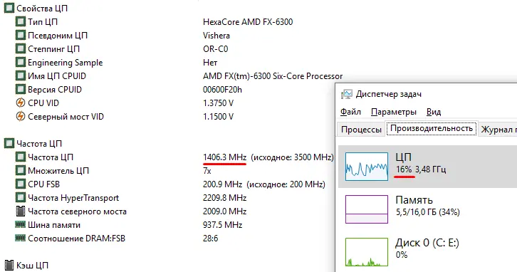Screen dimensions: 517x272
Task: Open the Файл menu in Task Manager
Action: click(x=350, y=112)
